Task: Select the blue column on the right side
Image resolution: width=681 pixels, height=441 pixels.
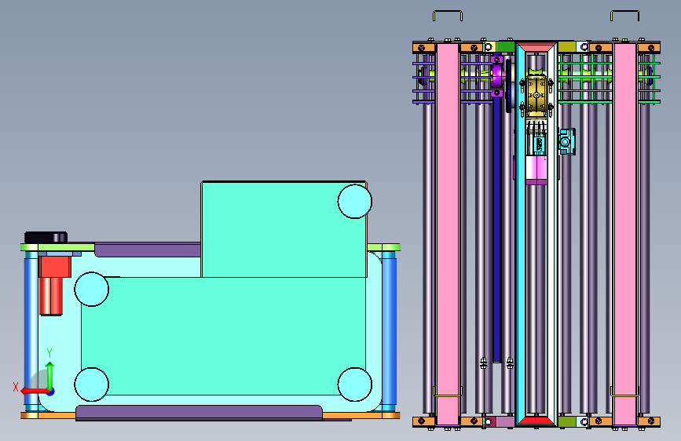Action: (x=389, y=331)
